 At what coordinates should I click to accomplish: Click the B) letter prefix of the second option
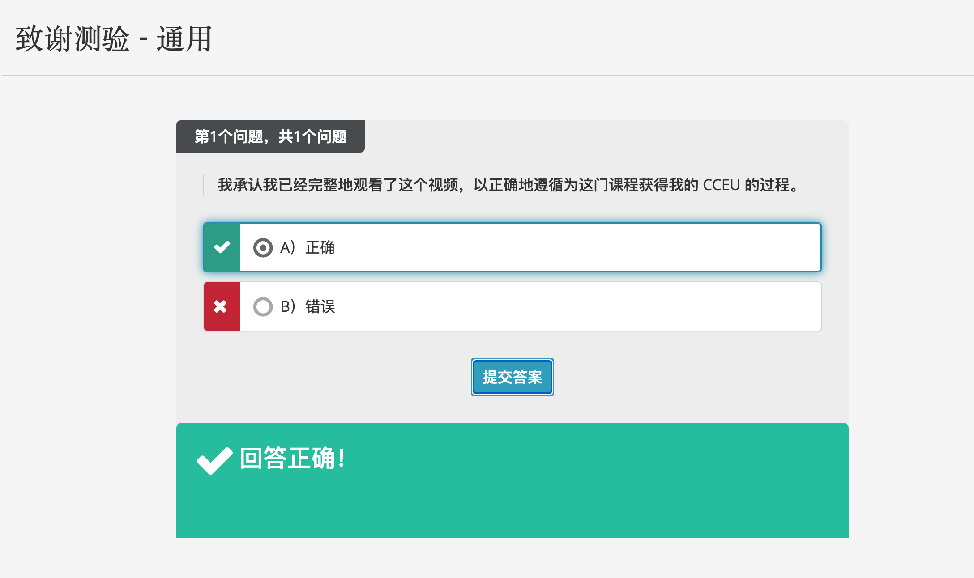point(287,307)
